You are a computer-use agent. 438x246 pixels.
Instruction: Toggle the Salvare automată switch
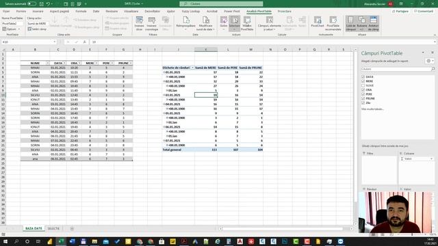click(x=31, y=4)
